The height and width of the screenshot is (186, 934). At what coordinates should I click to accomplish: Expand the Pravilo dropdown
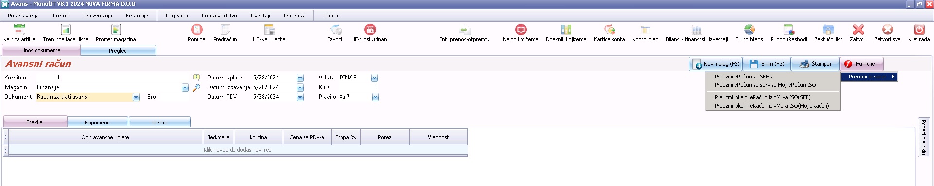pos(375,97)
